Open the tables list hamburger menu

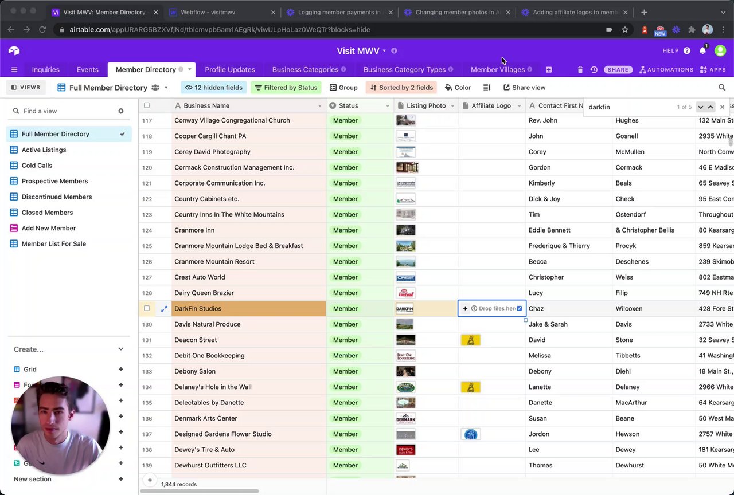click(14, 70)
